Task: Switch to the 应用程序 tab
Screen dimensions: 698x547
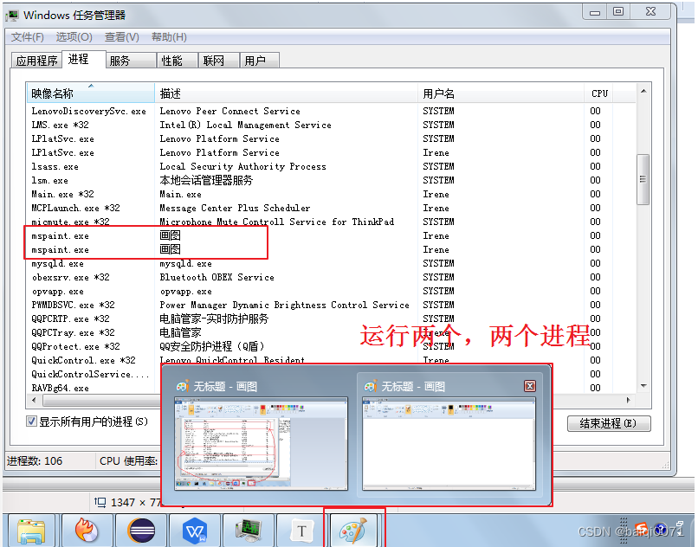Action: point(36,61)
